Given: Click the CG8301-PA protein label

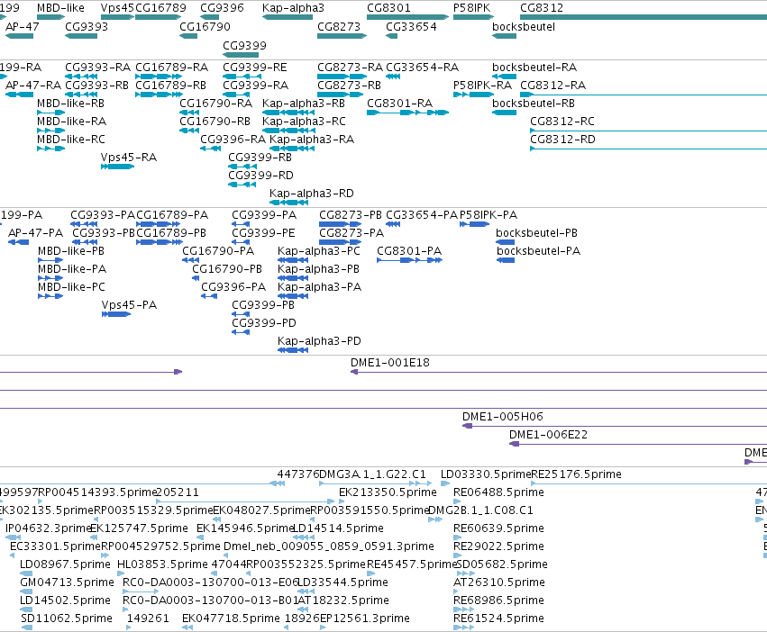Looking at the screenshot, I should (x=409, y=251).
